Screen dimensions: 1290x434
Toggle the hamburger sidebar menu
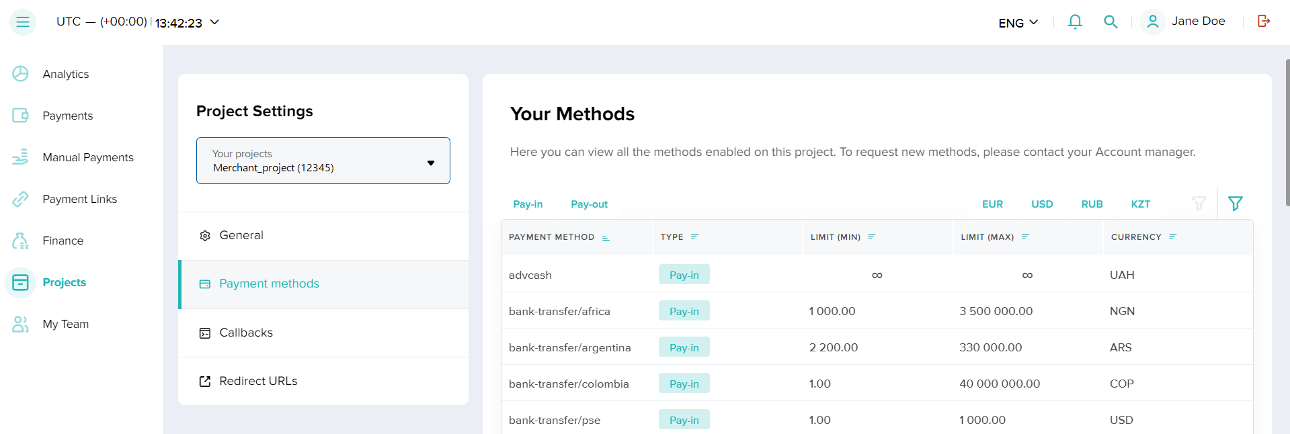click(22, 22)
